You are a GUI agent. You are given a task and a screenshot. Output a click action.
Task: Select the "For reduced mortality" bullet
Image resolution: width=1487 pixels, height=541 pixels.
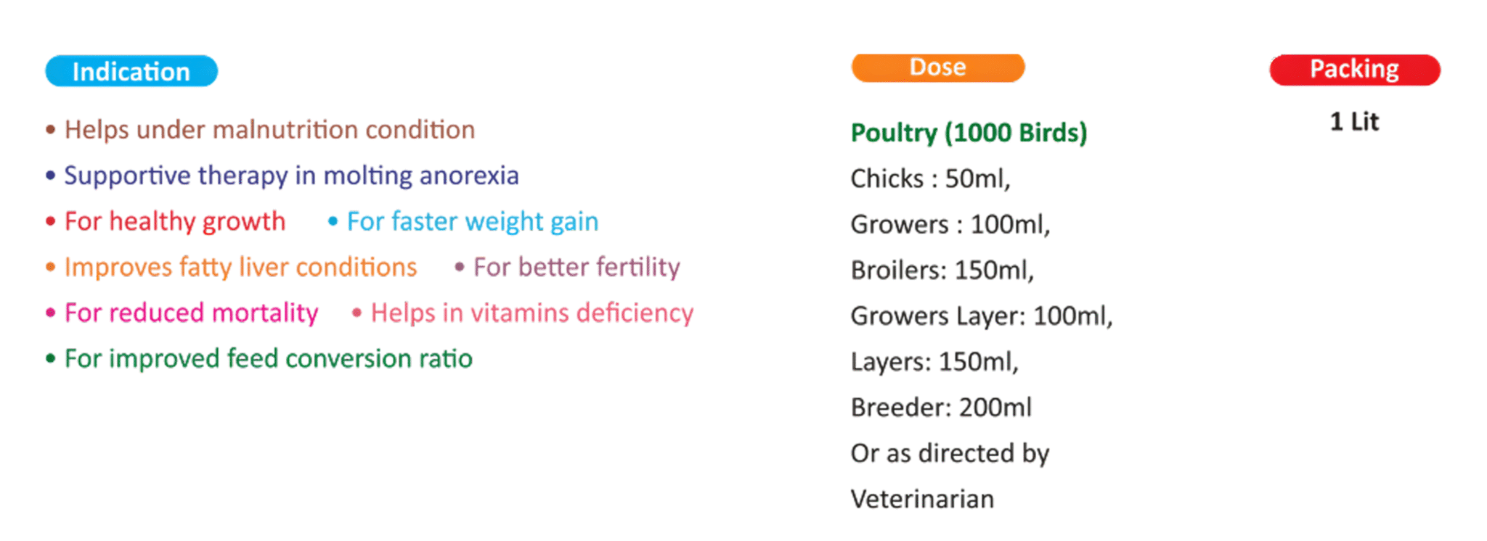click(191, 313)
